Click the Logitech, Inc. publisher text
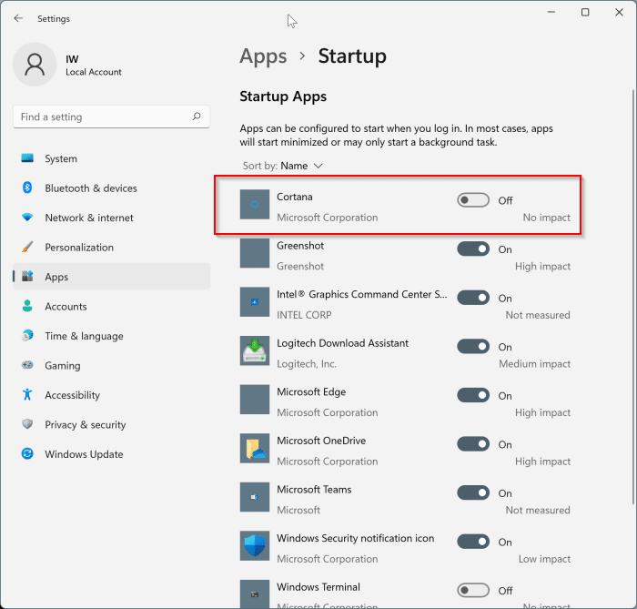The image size is (637, 609). click(307, 363)
